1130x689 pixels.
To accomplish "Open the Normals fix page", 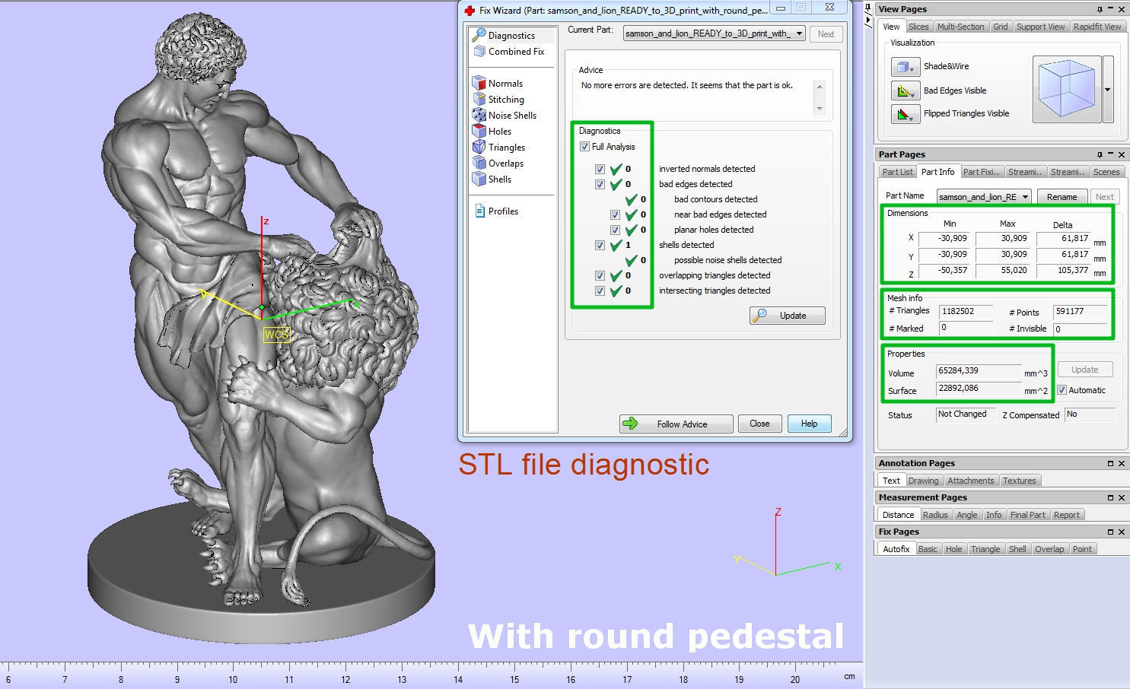I will [x=498, y=84].
